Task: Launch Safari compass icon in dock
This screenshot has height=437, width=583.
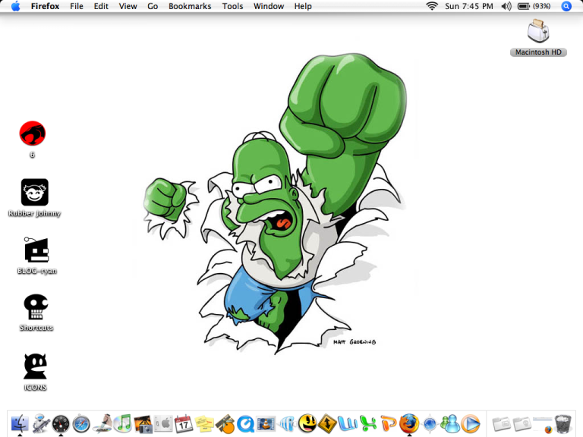Action: 81,423
